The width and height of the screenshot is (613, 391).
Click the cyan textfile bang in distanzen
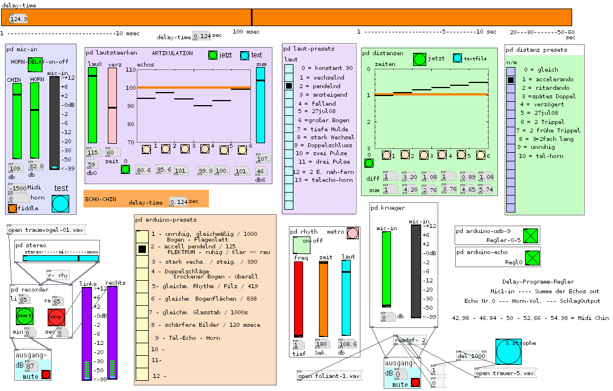[x=457, y=58]
